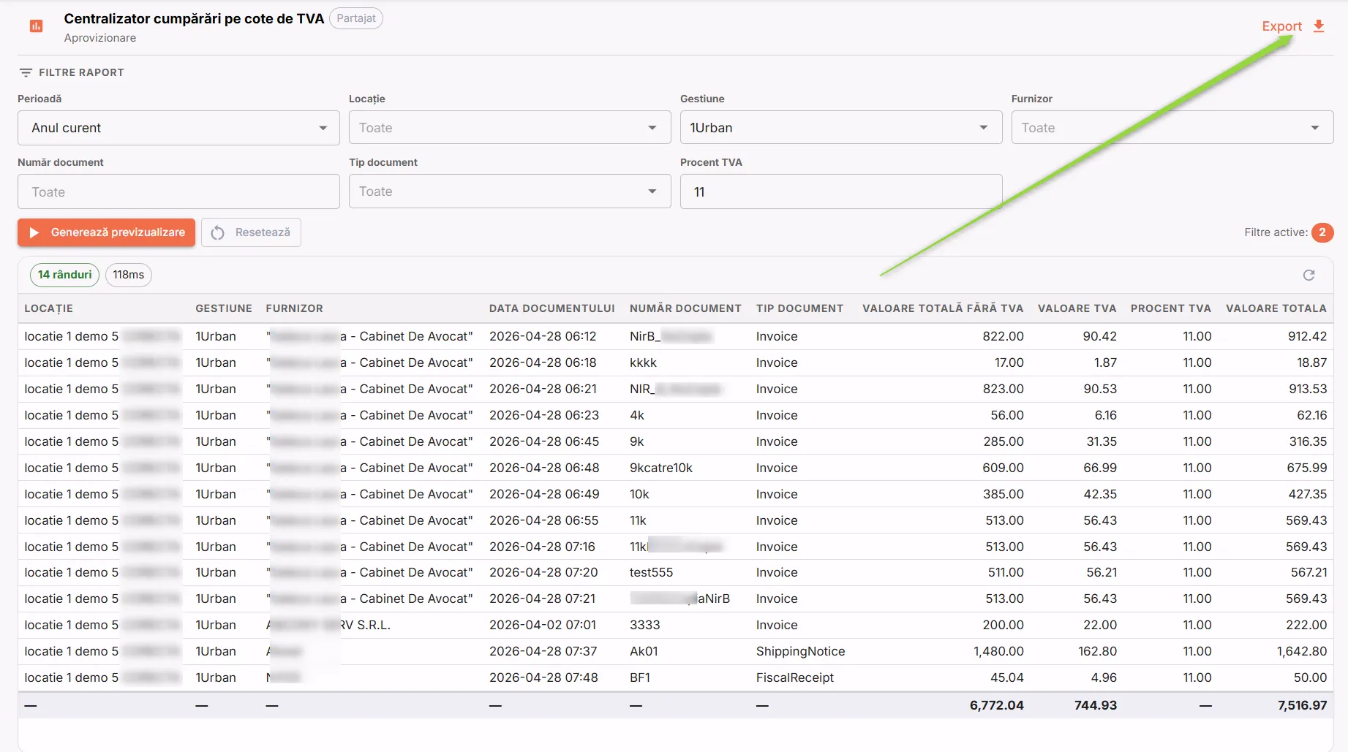Image resolution: width=1348 pixels, height=752 pixels.
Task: Click the active filters count badge 2
Action: click(1322, 232)
